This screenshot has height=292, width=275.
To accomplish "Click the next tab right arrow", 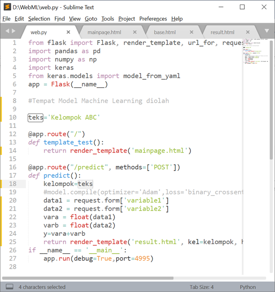I will (x=14, y=31).
